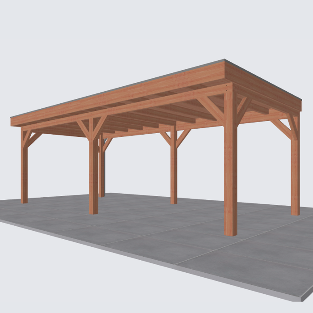Select the post behind the front middle post

102,174
